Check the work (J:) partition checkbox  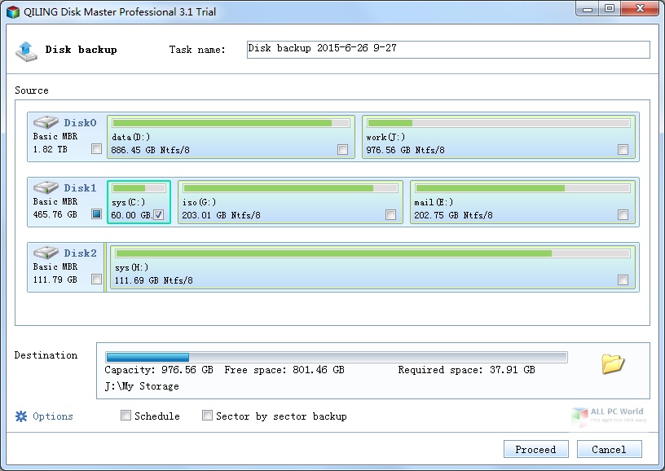[623, 150]
